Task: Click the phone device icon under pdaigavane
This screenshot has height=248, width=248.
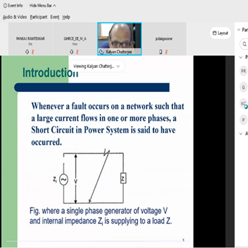Action: (161, 52)
